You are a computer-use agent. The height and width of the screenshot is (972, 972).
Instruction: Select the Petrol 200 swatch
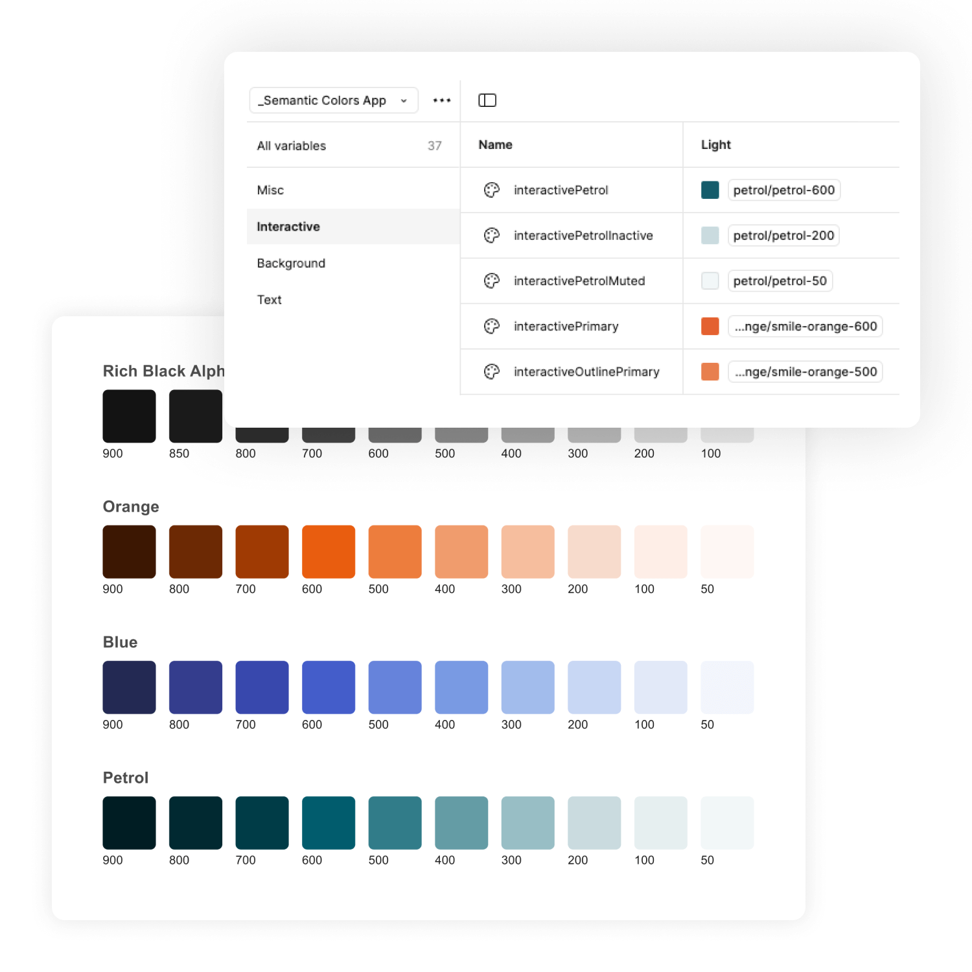594,823
